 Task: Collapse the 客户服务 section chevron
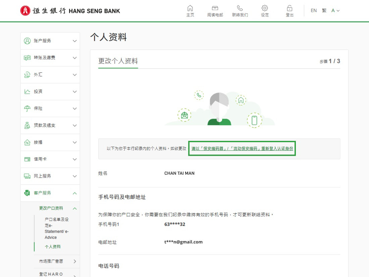tap(74, 193)
